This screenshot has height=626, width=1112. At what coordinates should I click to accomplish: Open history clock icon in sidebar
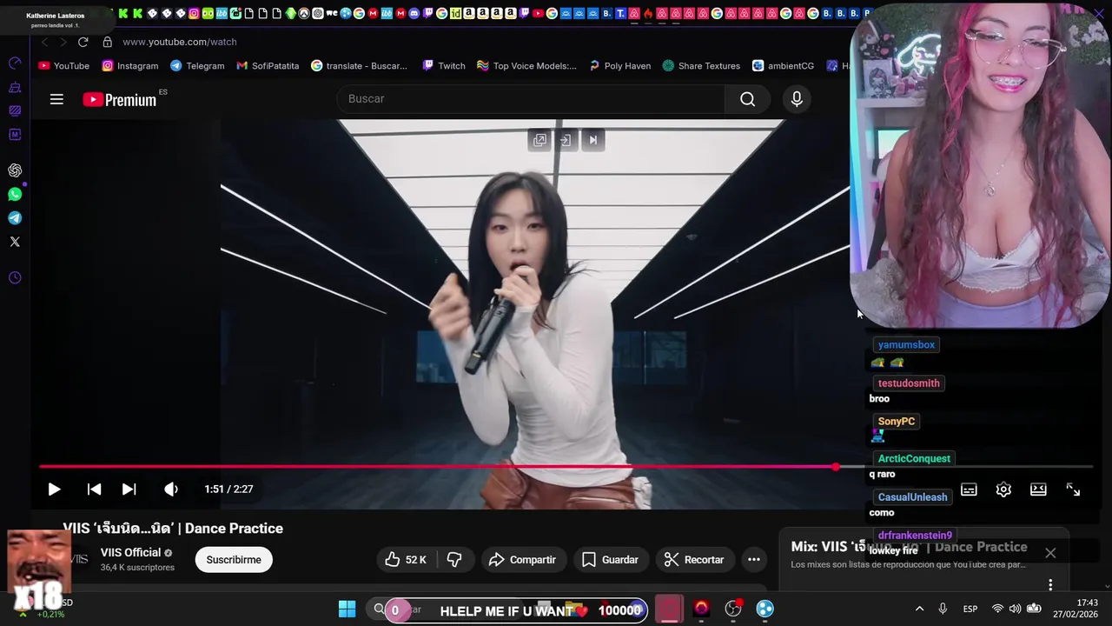click(15, 278)
